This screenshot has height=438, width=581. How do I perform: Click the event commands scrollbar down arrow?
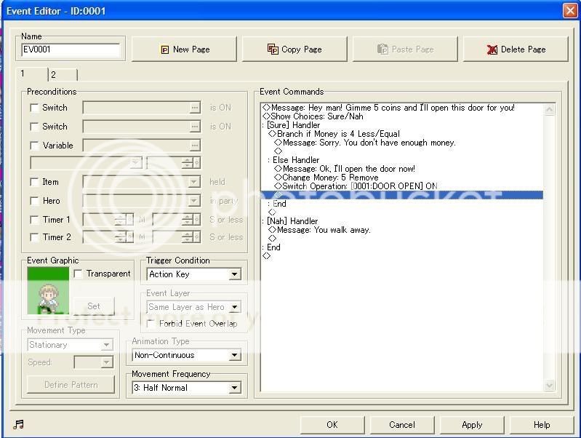(x=549, y=386)
